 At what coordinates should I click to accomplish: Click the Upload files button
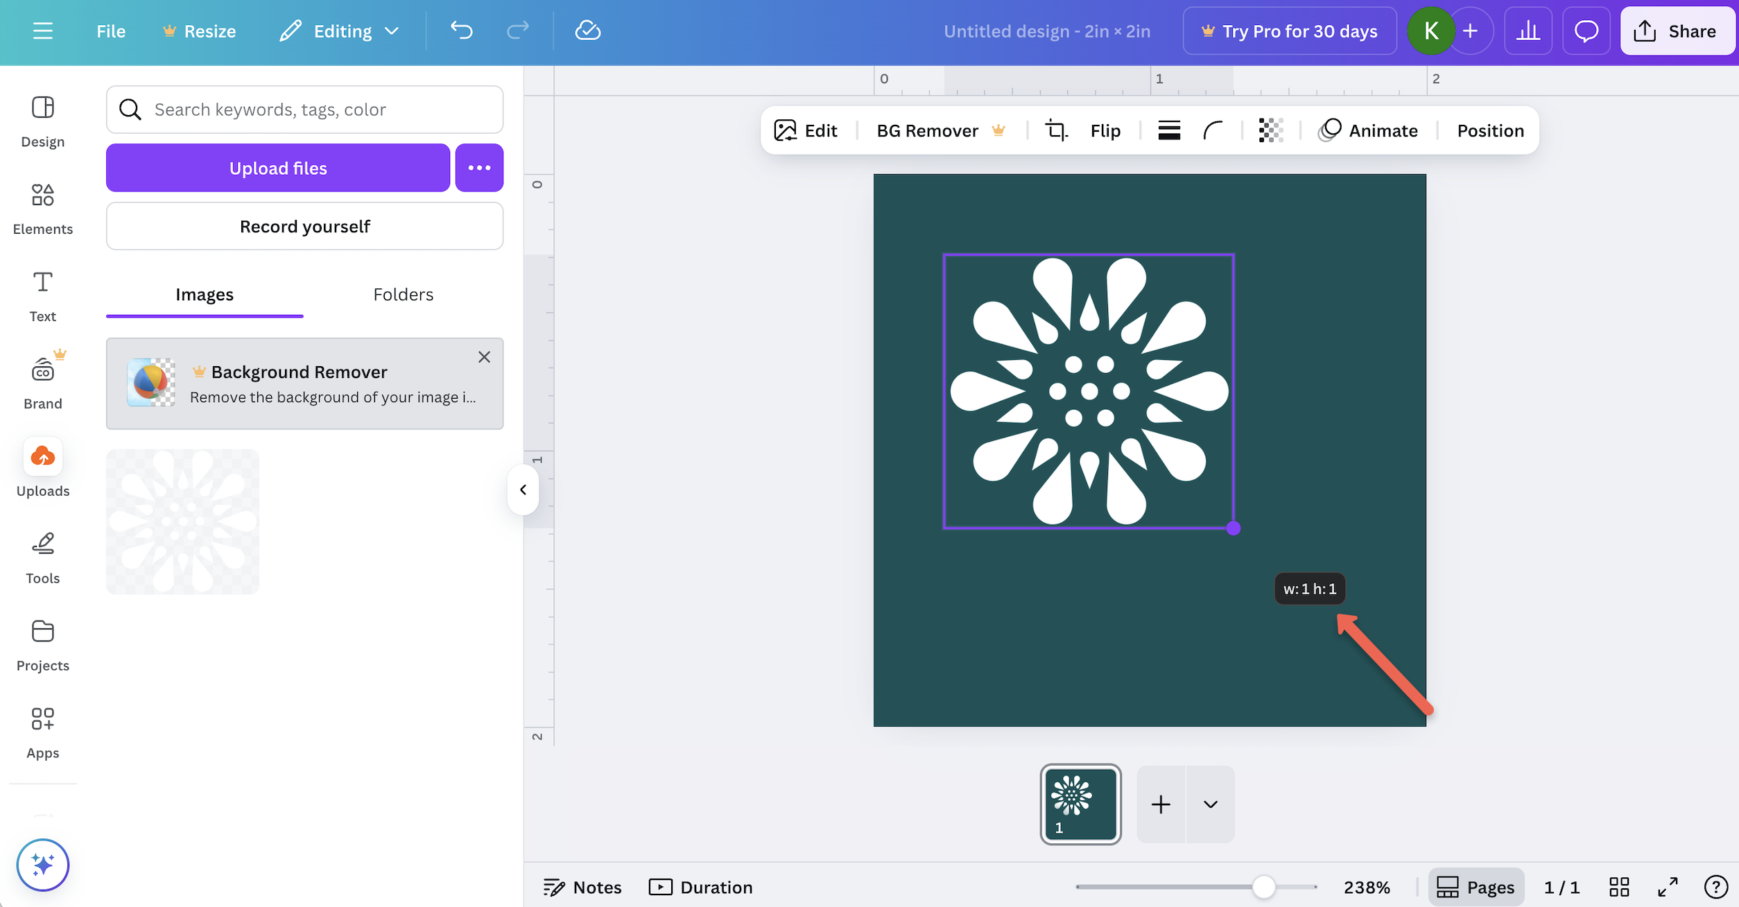tap(278, 168)
